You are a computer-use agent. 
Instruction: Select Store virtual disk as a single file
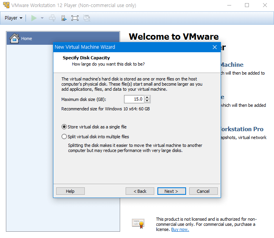point(64,127)
